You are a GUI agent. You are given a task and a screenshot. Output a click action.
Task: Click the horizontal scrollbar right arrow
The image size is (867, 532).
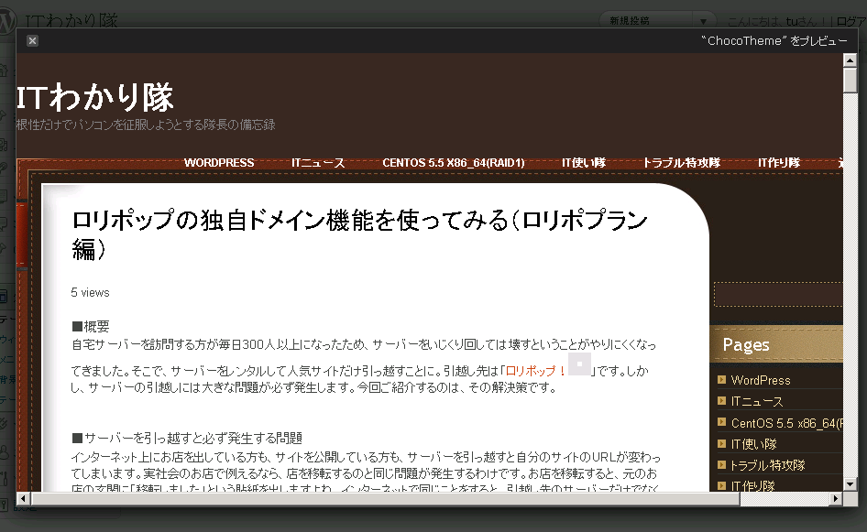pyautogui.click(x=836, y=499)
